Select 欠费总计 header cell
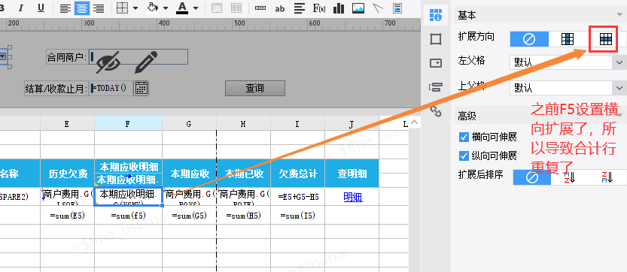627x272 pixels. [297, 174]
